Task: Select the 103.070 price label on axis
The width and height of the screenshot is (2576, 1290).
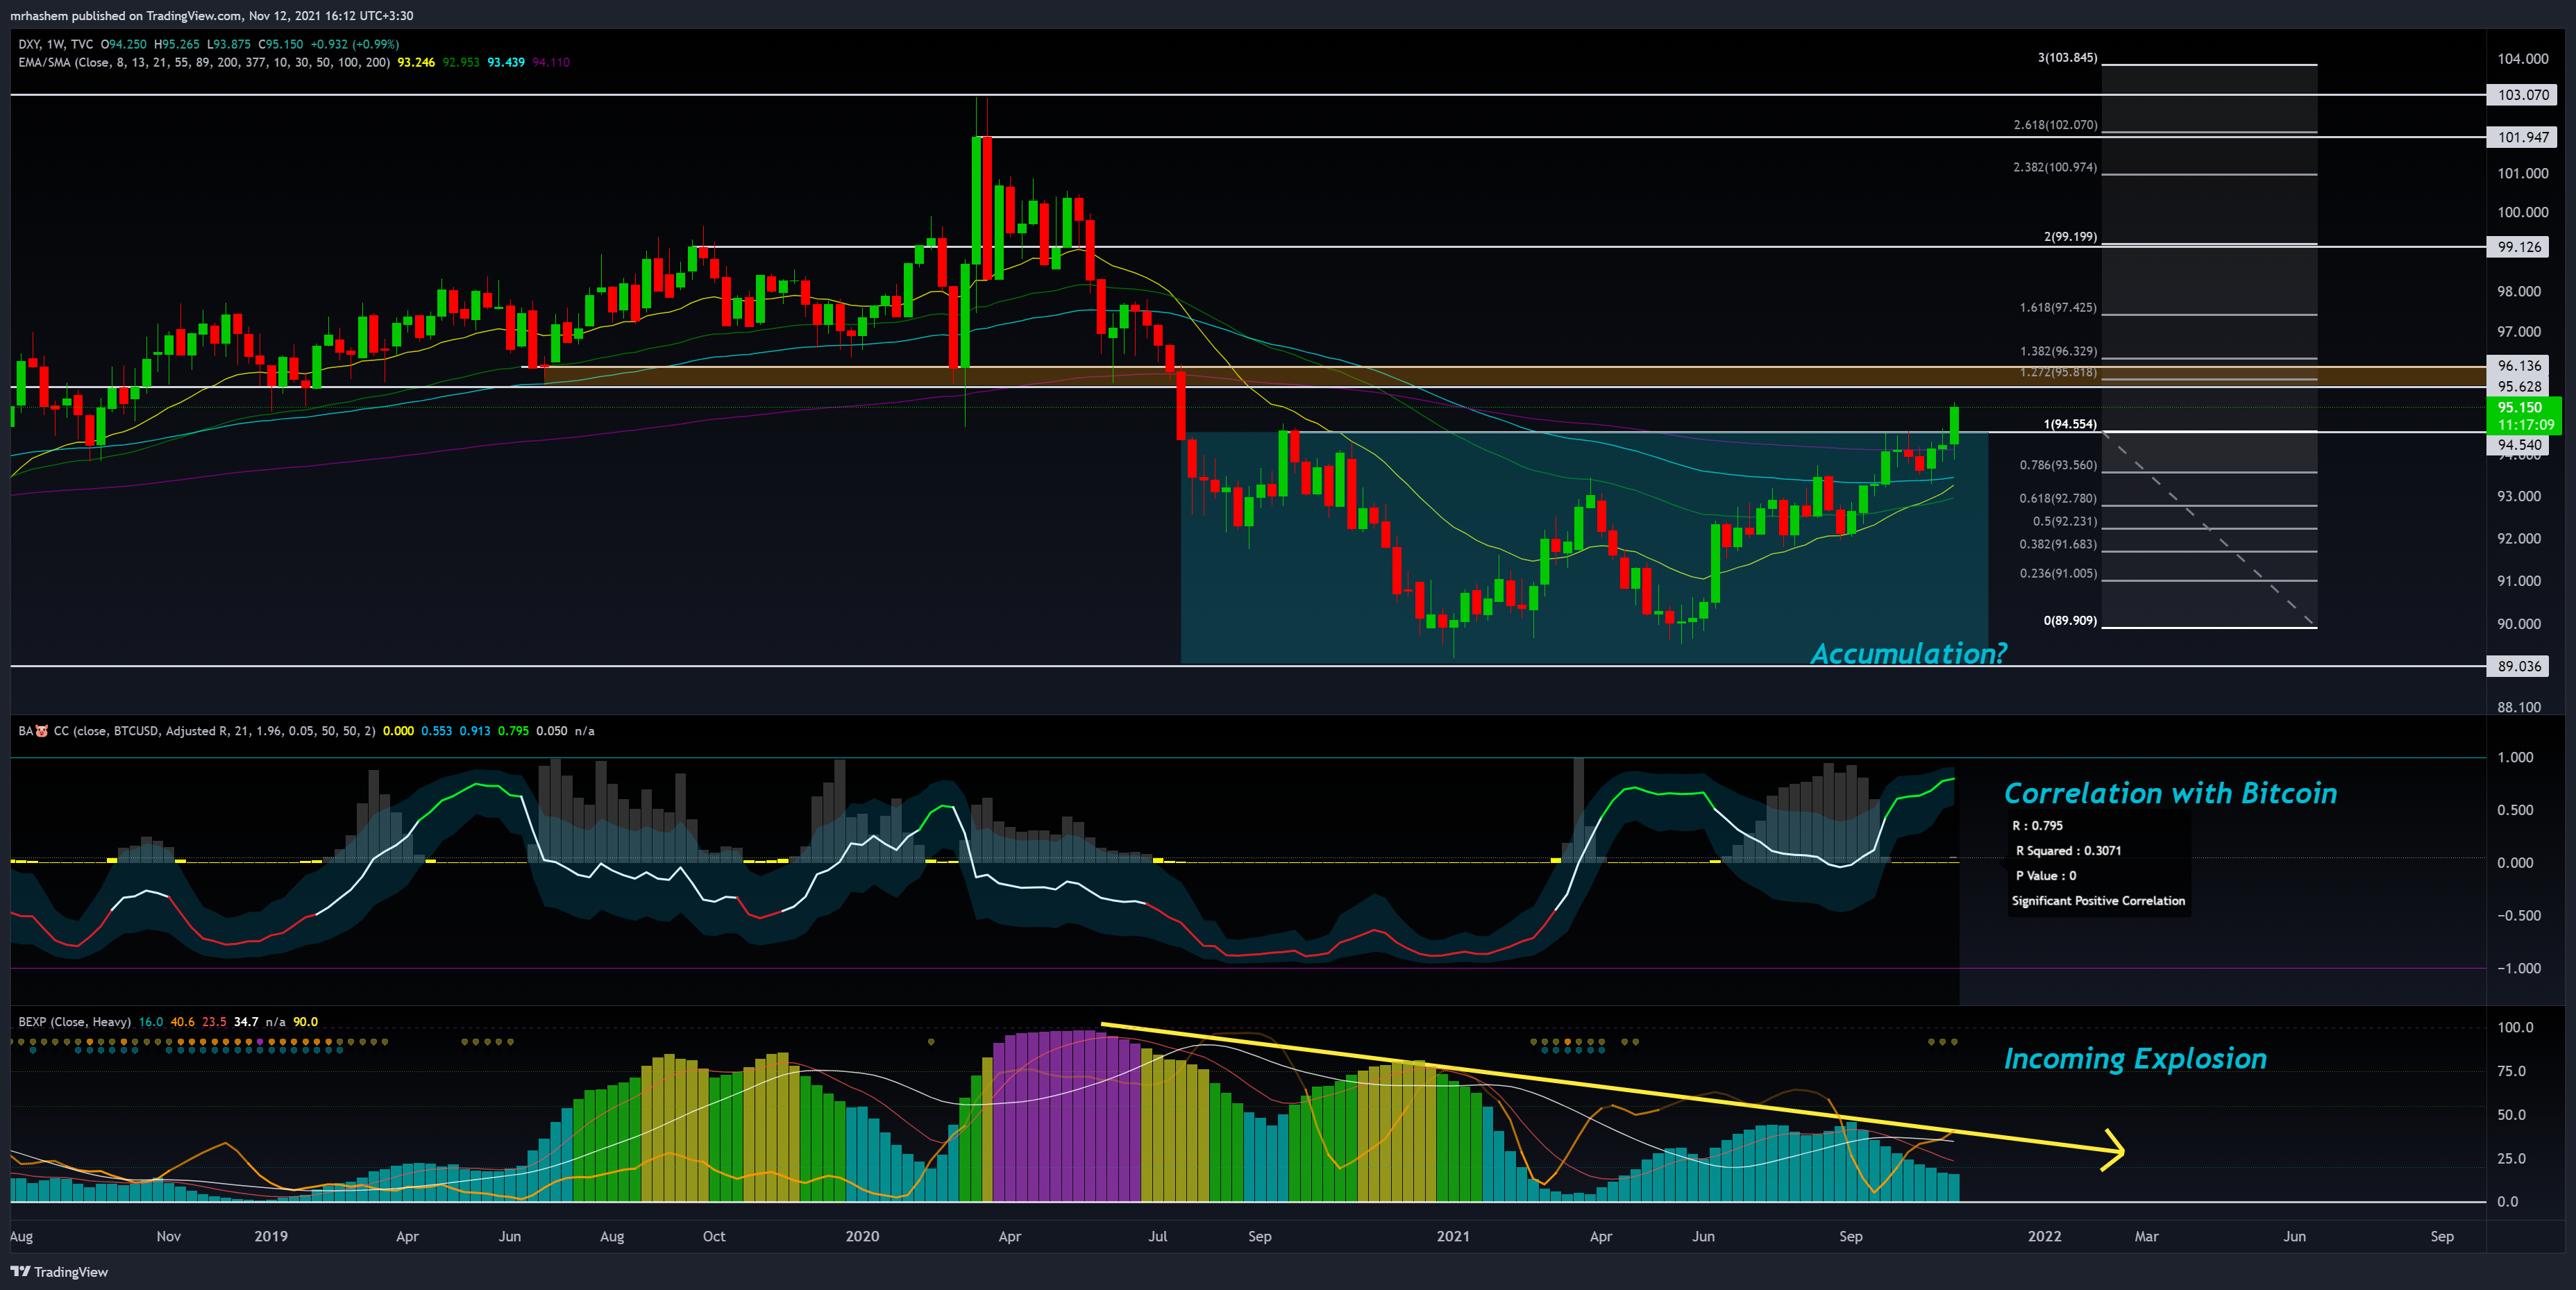Action: (x=2522, y=95)
